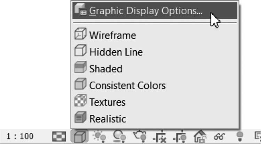Open the 1 : 100 view scale selector

20,136
